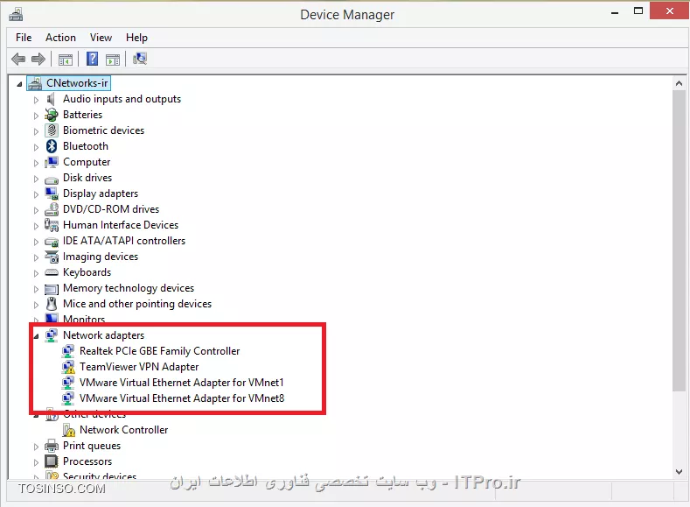This screenshot has height=507, width=690.
Task: Click the Bluetooth category icon
Action: click(52, 146)
